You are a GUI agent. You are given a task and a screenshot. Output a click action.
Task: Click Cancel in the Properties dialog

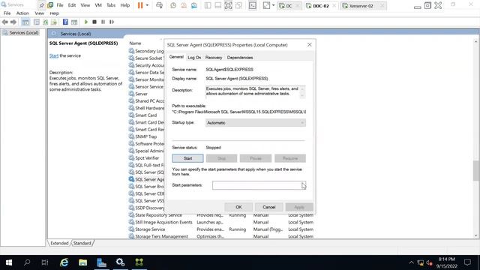269,207
